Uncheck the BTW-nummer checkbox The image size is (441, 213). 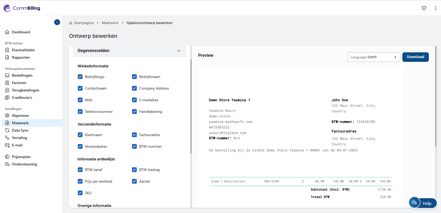[134, 146]
